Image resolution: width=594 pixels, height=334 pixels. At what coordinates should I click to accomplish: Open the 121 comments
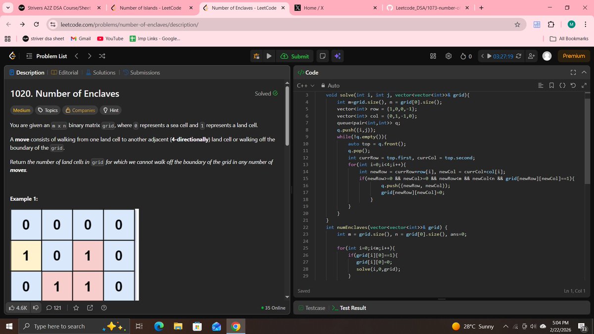[x=53, y=308]
